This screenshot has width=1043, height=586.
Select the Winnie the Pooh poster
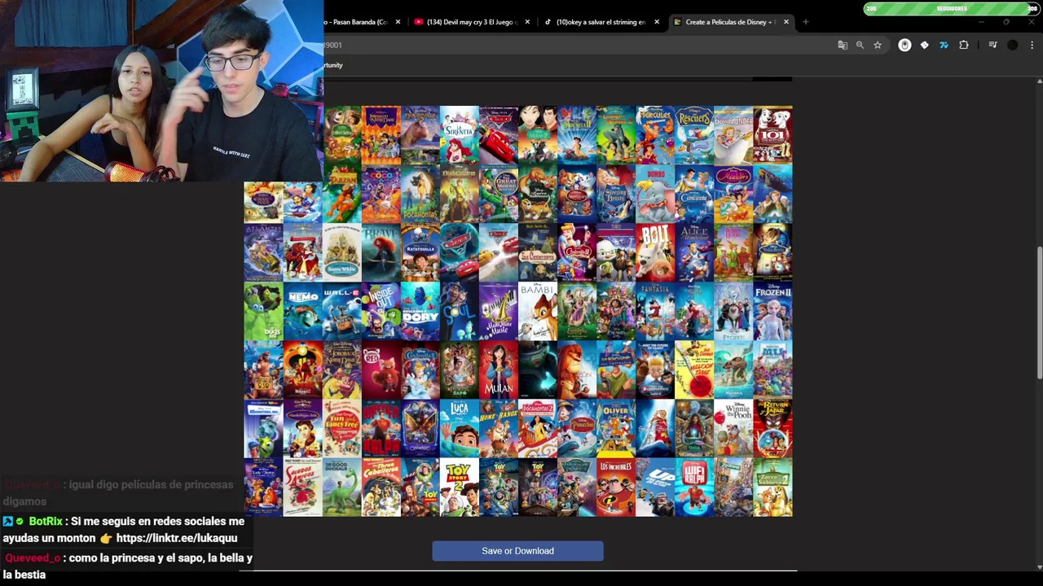coord(733,428)
